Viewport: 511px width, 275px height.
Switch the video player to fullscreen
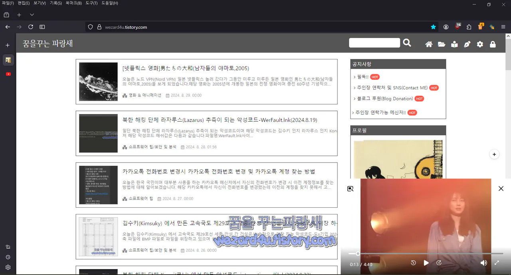[x=497, y=263]
